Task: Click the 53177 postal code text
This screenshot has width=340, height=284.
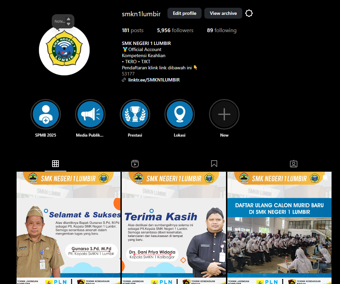Action: [x=128, y=74]
